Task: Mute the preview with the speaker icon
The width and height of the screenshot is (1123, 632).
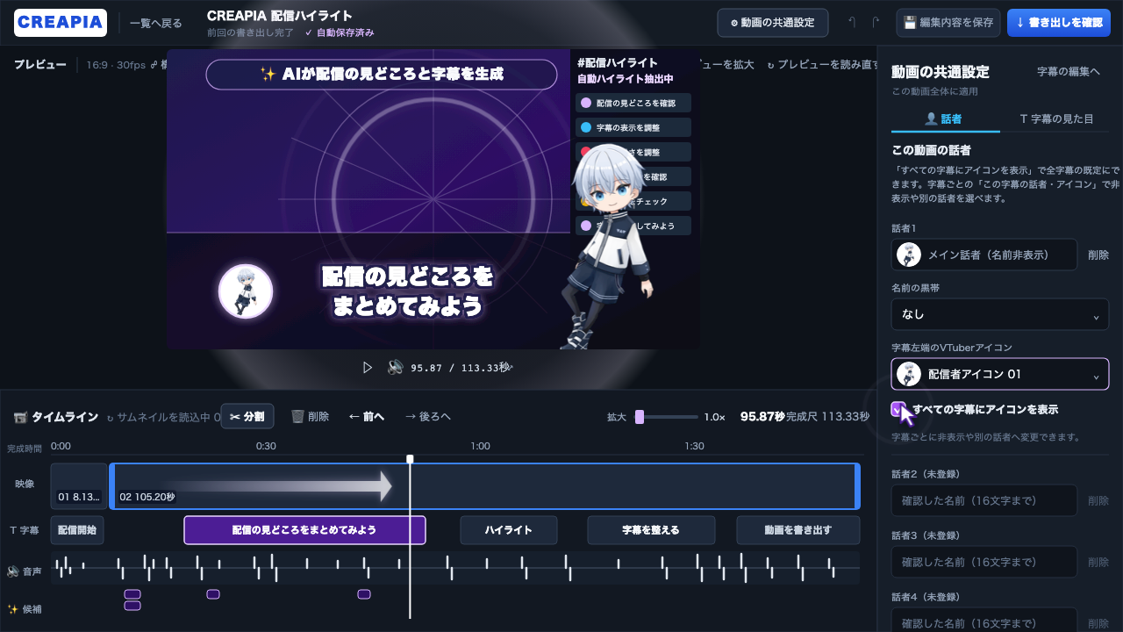Action: point(395,367)
